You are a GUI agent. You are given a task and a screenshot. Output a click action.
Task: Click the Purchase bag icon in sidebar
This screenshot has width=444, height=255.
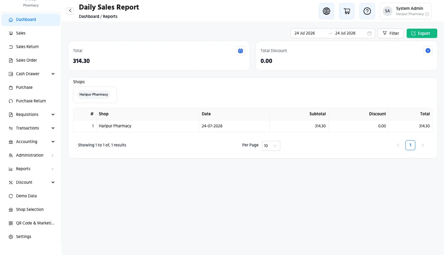click(11, 88)
